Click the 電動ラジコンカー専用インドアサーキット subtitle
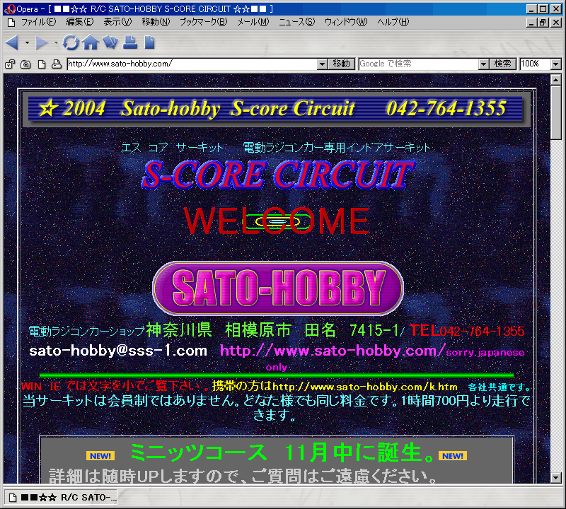The height and width of the screenshot is (509, 566). pos(337,148)
